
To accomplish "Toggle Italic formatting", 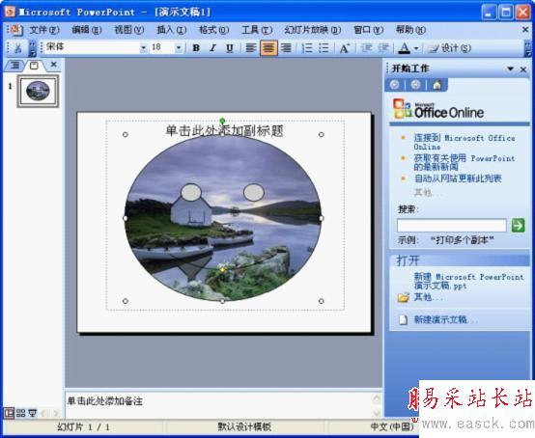I will click(212, 48).
